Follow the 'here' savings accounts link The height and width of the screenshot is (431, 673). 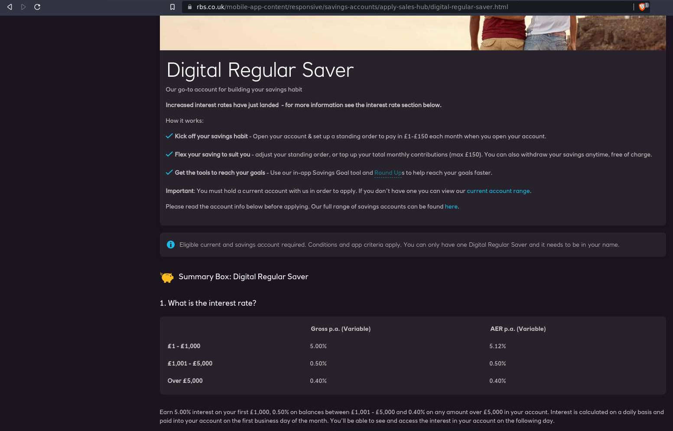click(451, 206)
